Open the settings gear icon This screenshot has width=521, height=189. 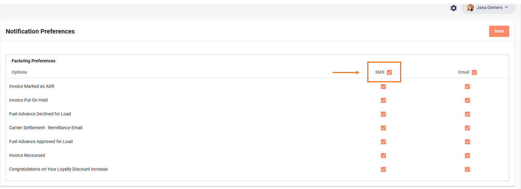[x=453, y=8]
